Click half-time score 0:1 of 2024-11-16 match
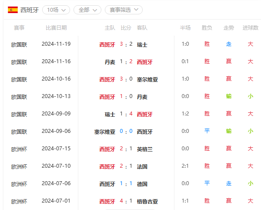 click(x=185, y=61)
